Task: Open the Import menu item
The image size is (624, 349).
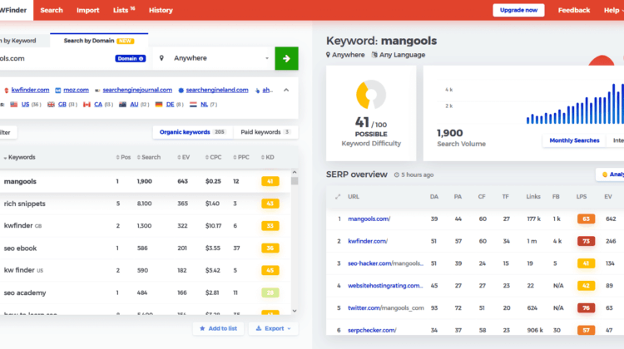Action: 88,10
